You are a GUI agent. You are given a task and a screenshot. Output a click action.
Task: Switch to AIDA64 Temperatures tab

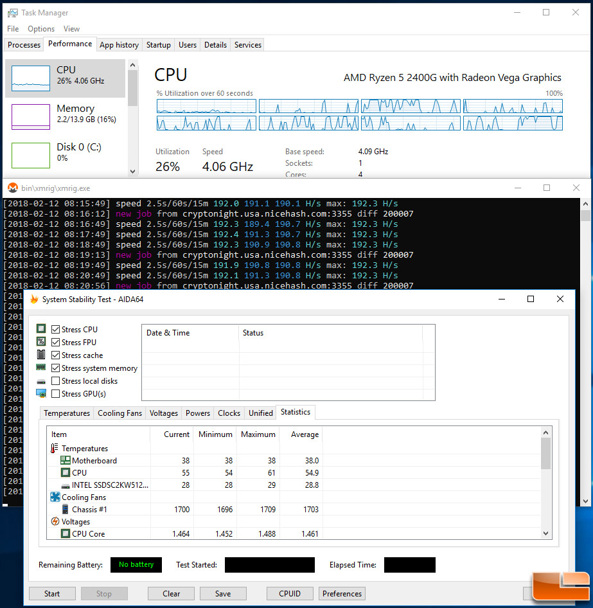click(67, 413)
